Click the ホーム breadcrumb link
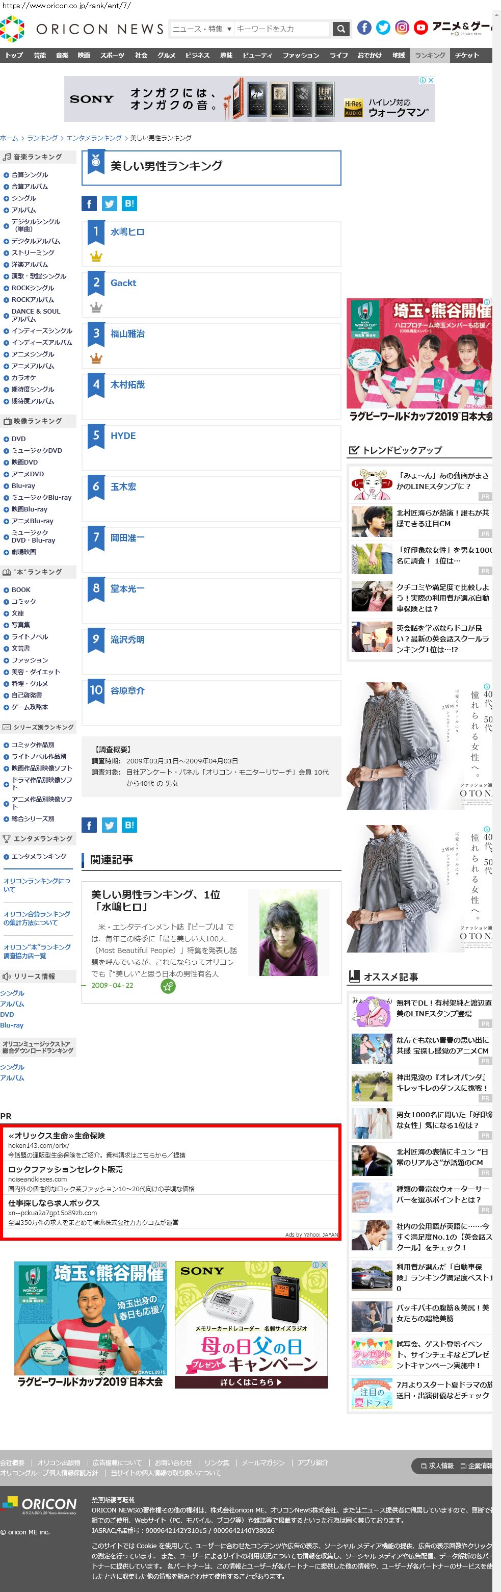 point(9,138)
